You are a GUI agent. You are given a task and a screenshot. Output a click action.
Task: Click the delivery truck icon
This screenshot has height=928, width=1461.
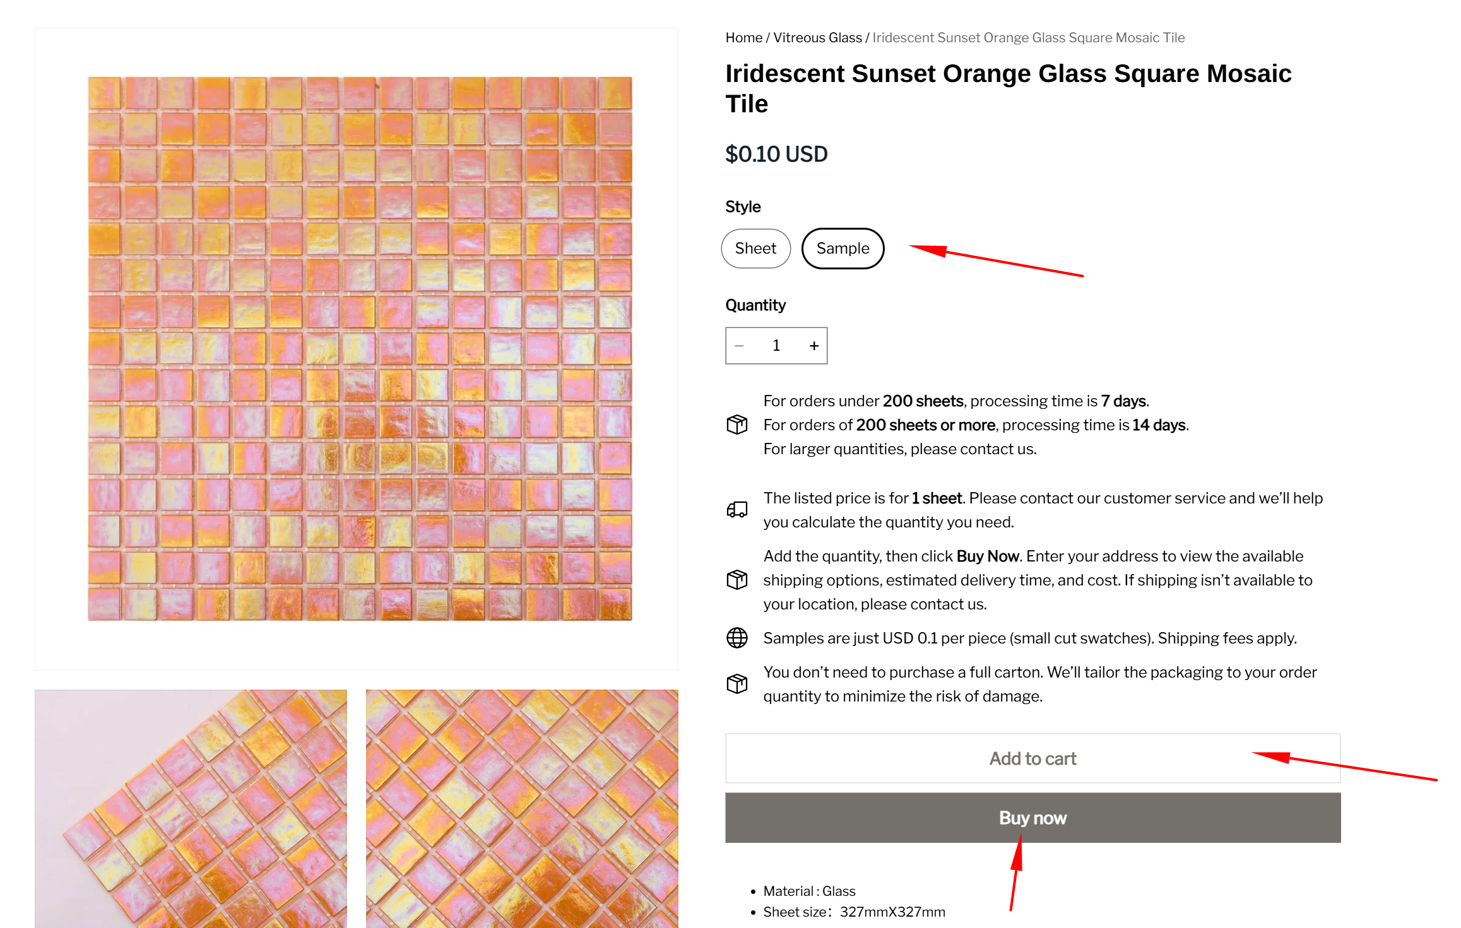click(x=736, y=510)
